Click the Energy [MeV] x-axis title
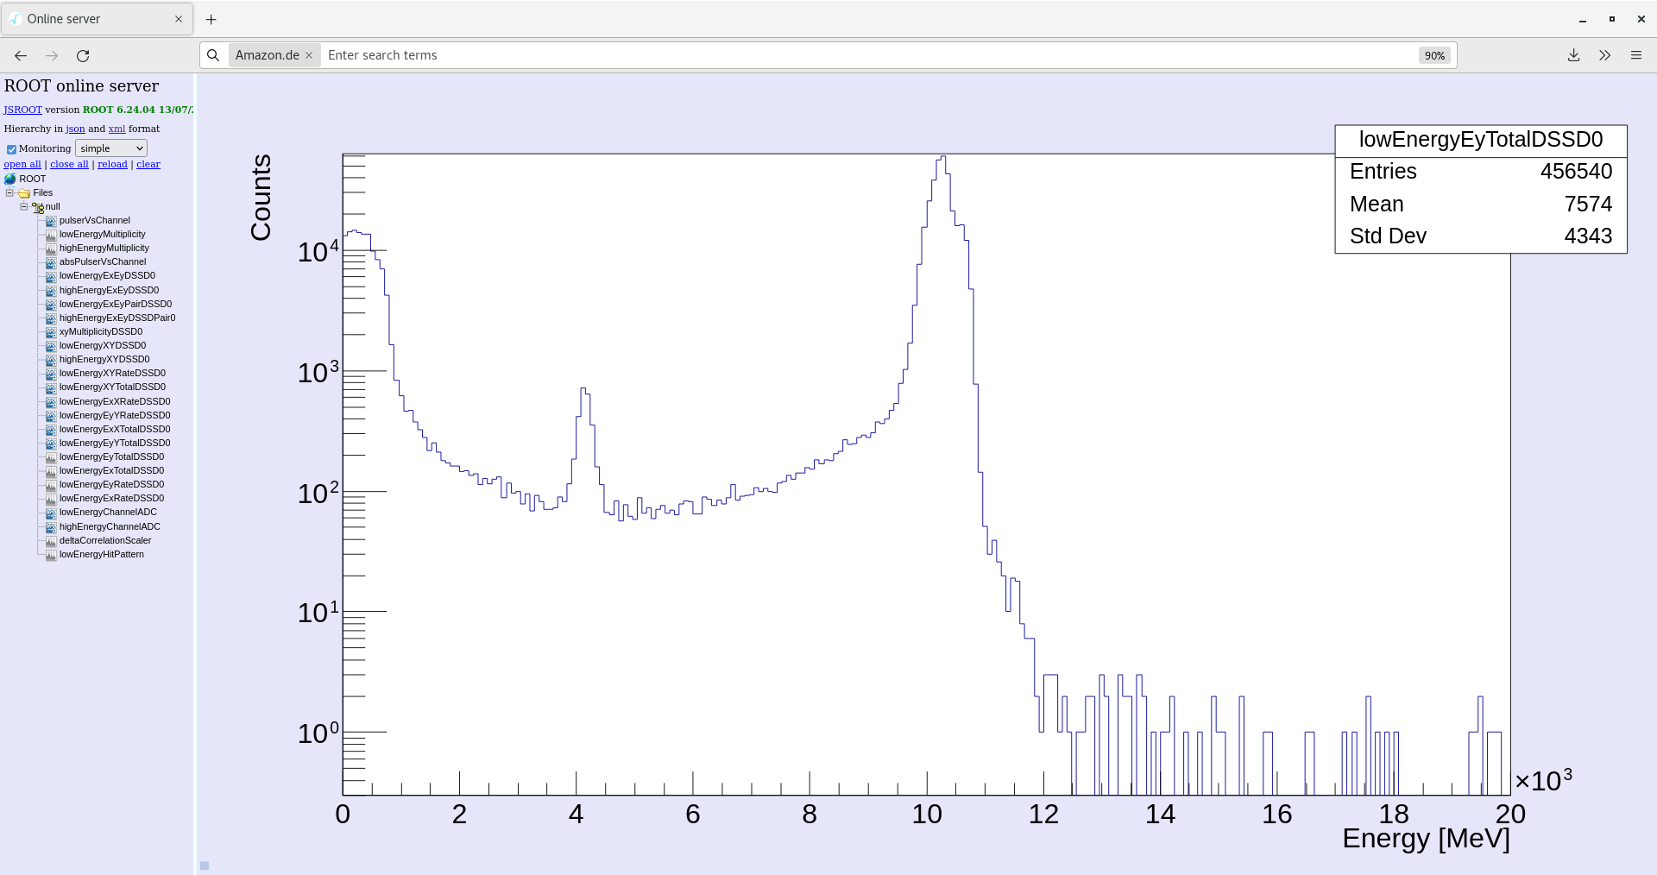Image resolution: width=1657 pixels, height=875 pixels. (x=1426, y=839)
